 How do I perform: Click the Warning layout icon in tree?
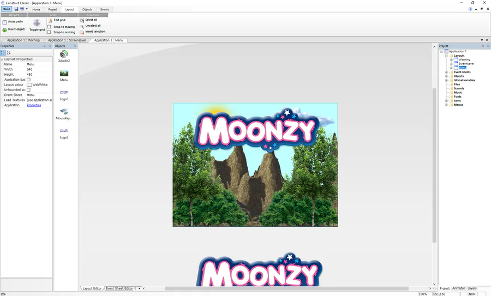456,59
